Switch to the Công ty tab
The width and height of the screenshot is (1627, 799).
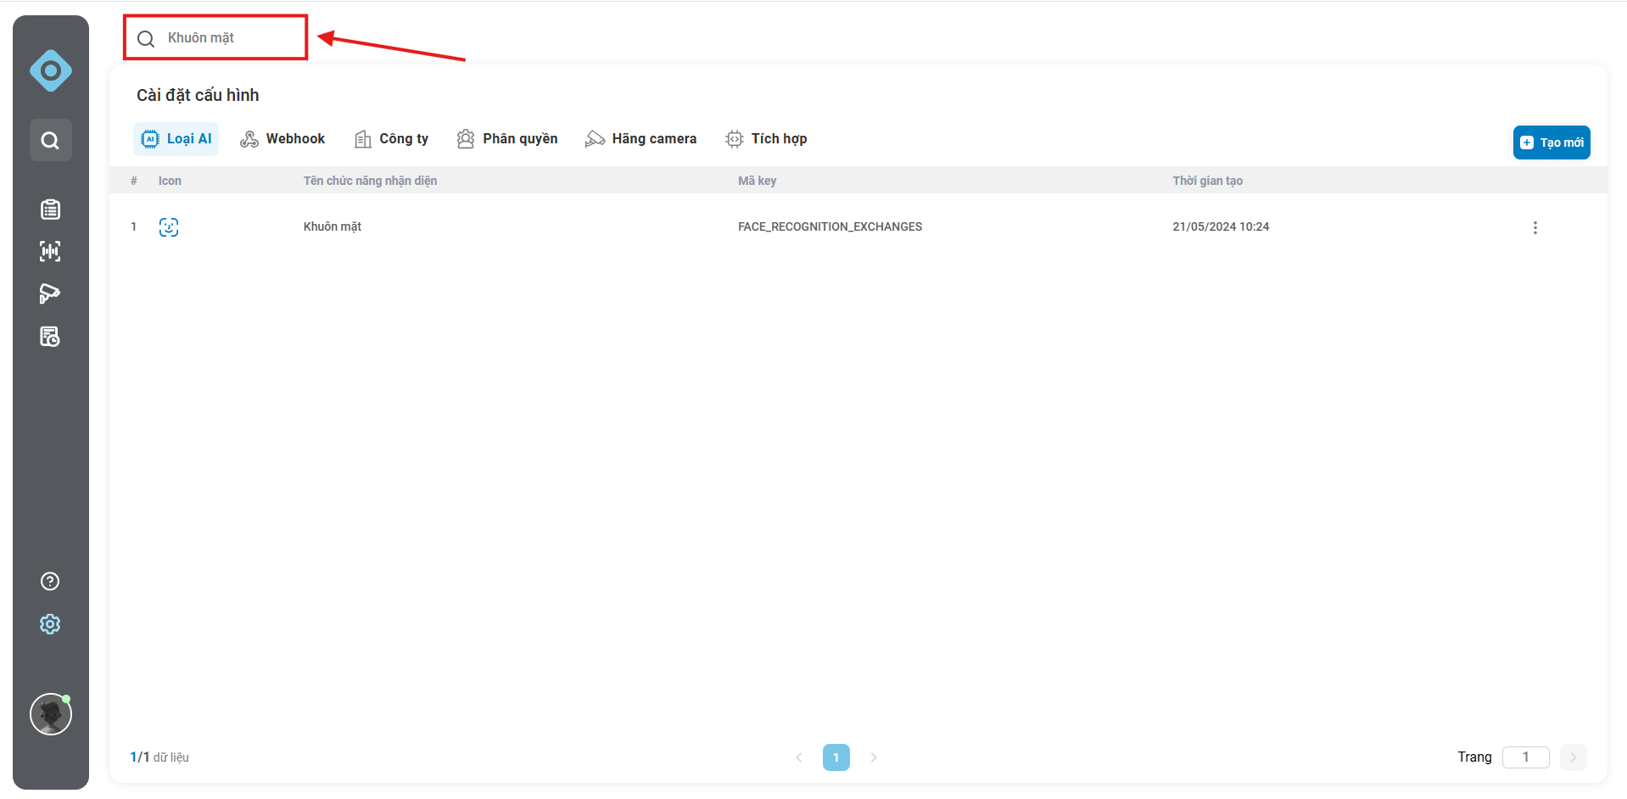pos(391,139)
